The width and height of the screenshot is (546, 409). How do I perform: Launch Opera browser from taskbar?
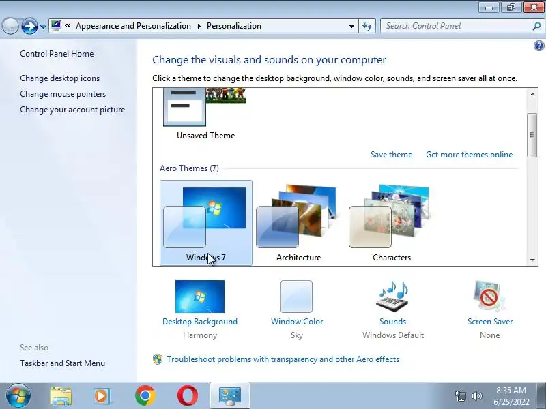click(187, 396)
